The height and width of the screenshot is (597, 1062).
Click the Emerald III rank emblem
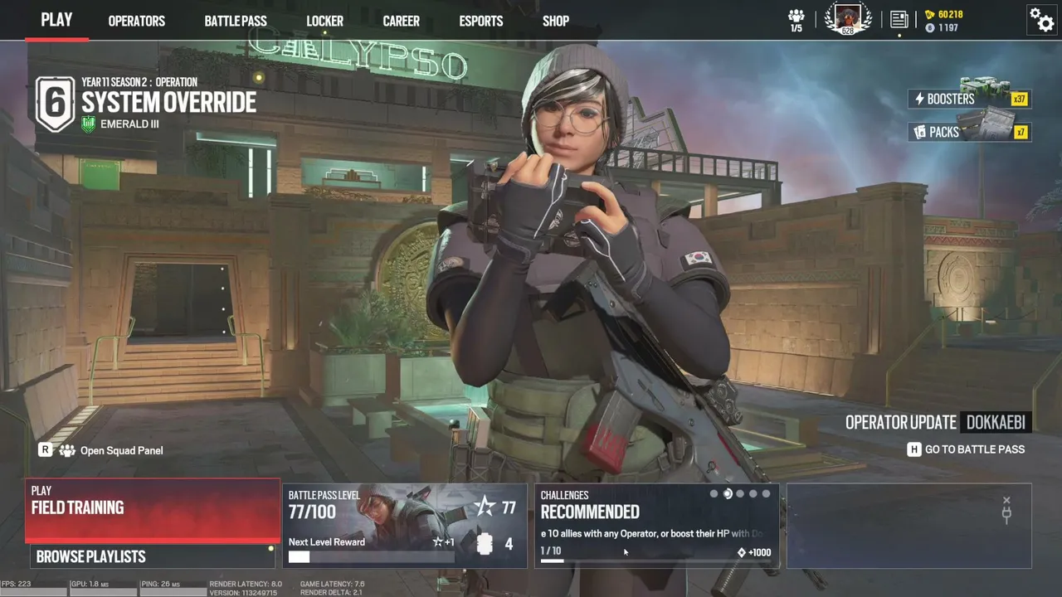[89, 124]
